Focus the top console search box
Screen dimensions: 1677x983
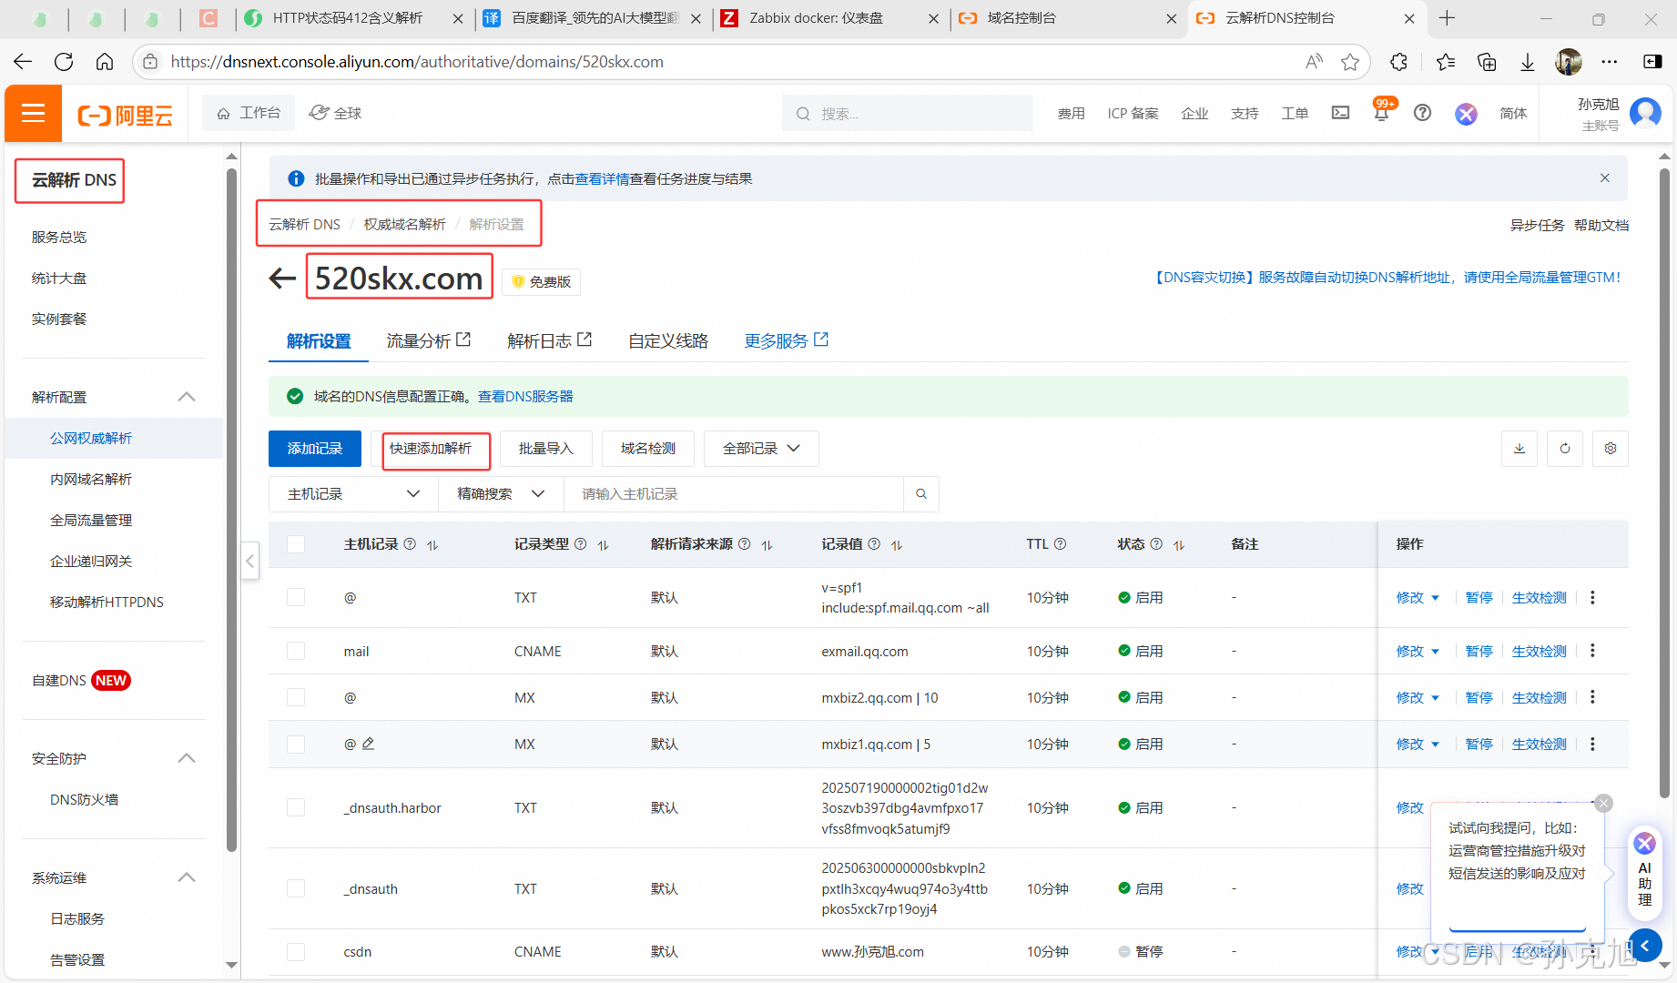(907, 114)
